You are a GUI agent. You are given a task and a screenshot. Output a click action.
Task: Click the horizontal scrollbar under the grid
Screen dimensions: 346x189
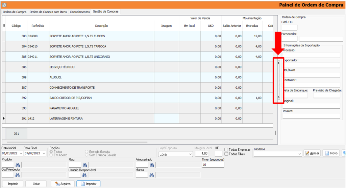[x=77, y=142]
